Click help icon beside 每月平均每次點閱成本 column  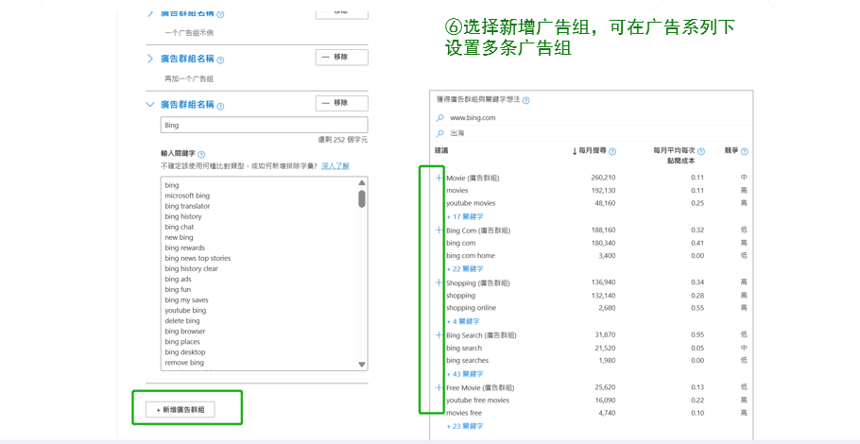[701, 151]
